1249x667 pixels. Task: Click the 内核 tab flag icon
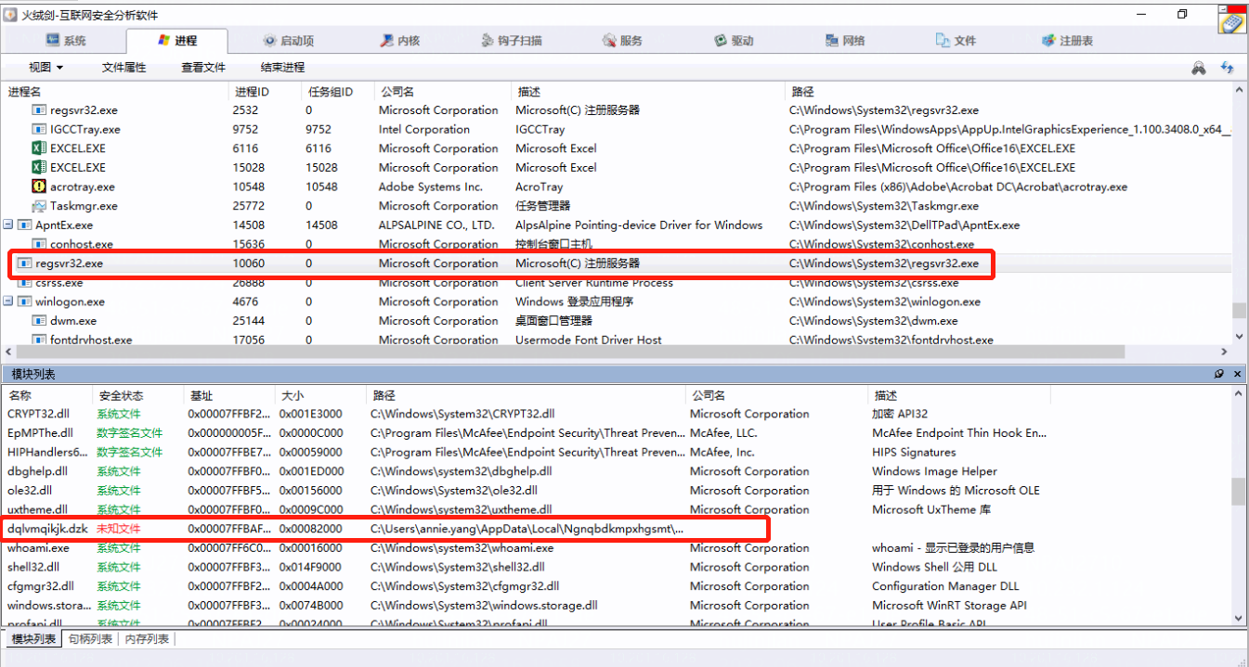[387, 40]
